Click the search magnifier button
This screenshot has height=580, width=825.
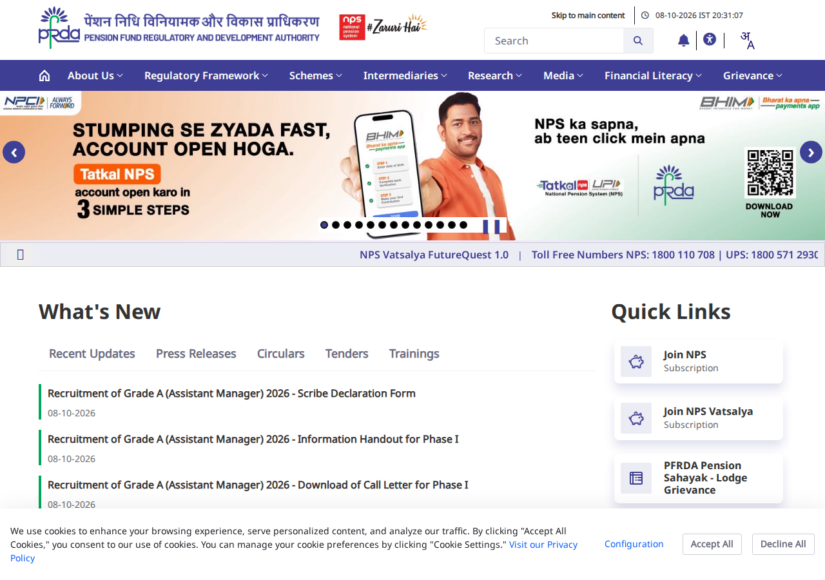click(638, 41)
